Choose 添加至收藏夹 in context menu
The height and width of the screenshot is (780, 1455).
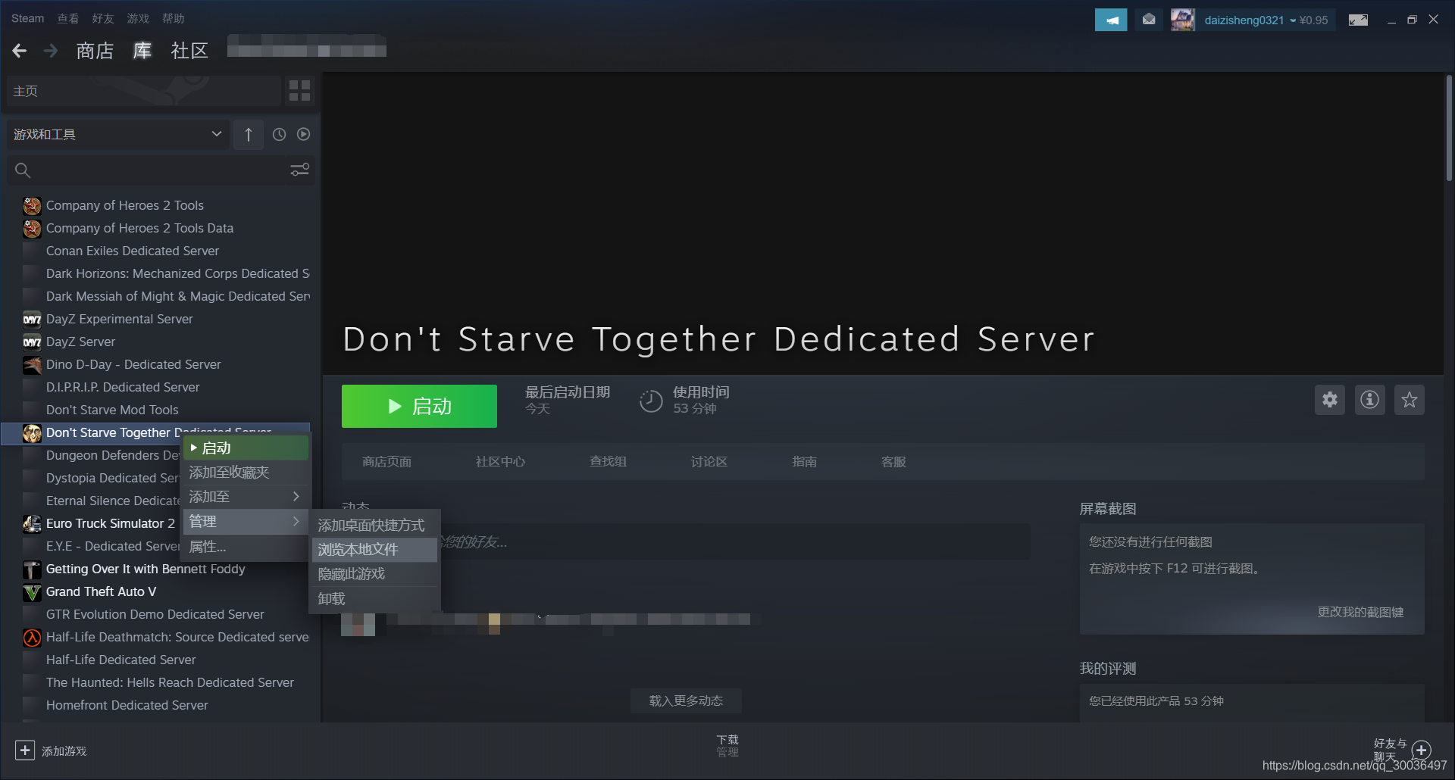246,473
